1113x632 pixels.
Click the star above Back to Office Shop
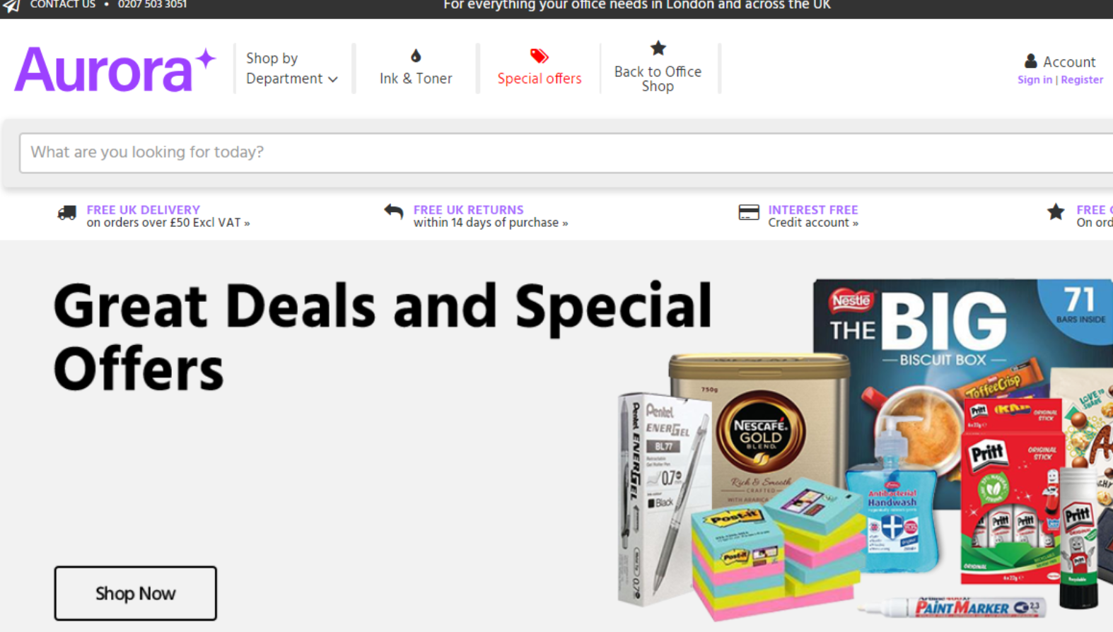coord(658,48)
